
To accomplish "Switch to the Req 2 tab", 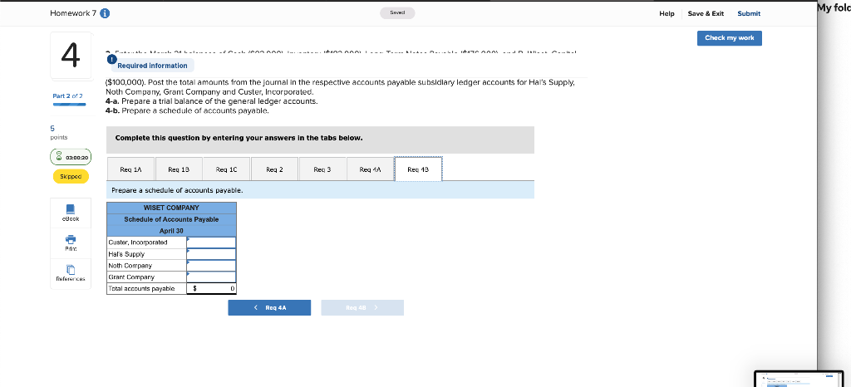I will tap(274, 169).
